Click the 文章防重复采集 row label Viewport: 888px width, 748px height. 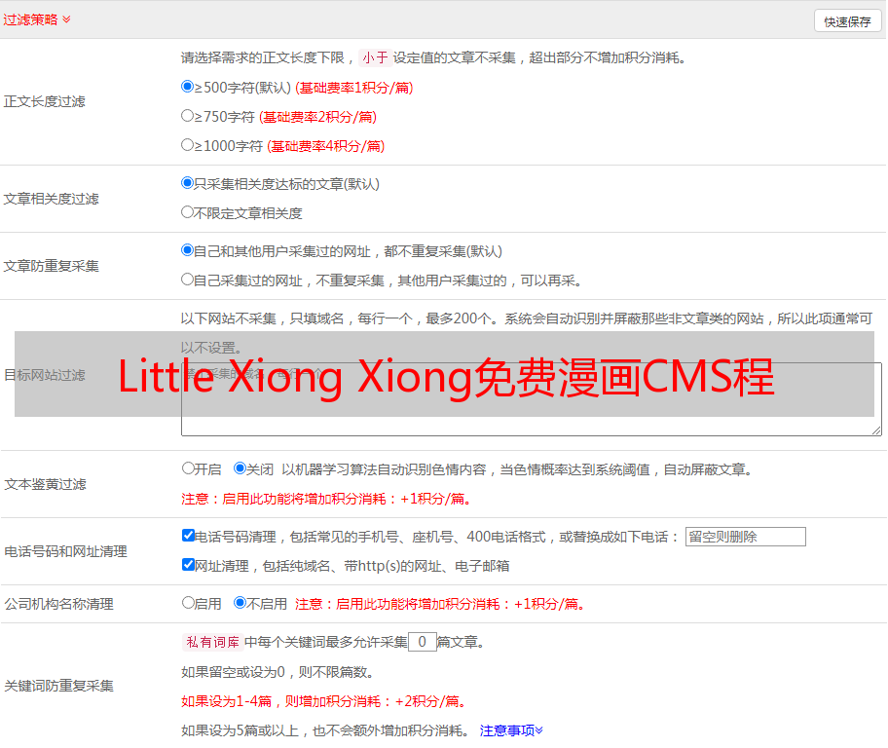pyautogui.click(x=51, y=266)
